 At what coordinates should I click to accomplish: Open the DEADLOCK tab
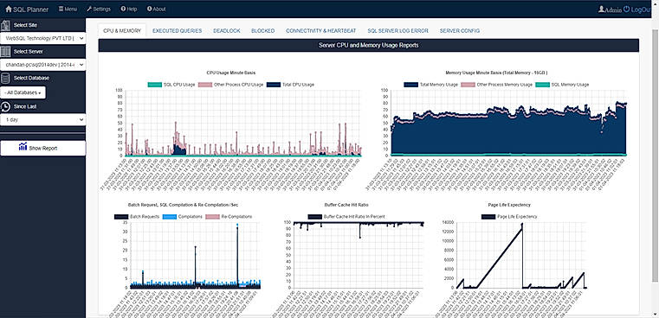point(227,30)
